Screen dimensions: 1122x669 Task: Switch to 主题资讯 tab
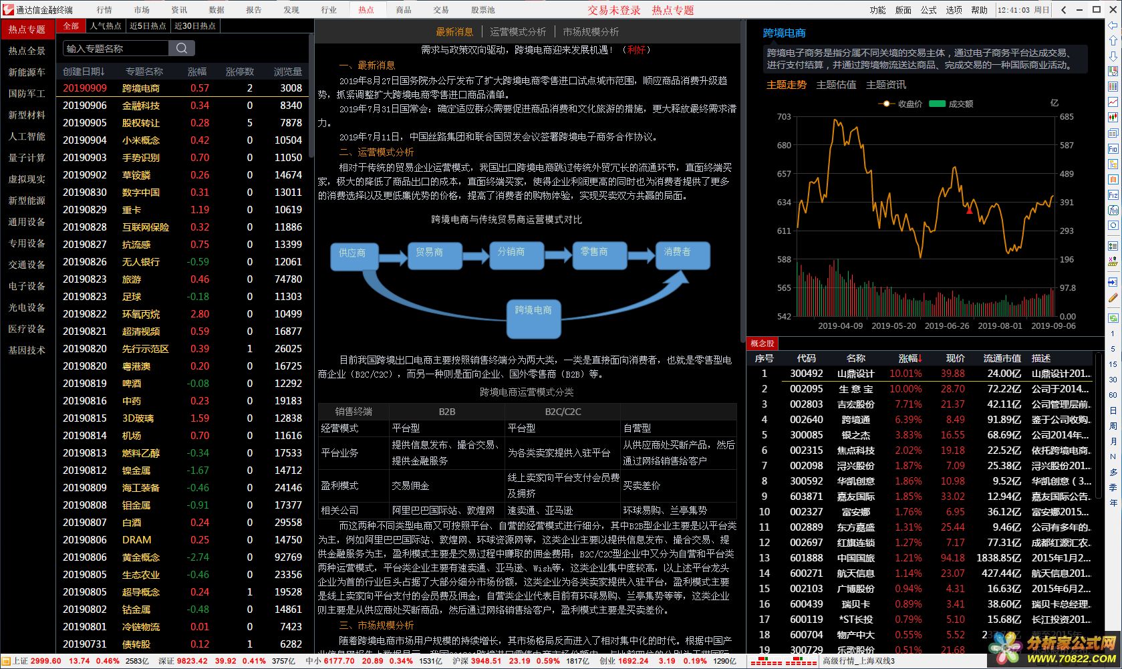pyautogui.click(x=886, y=85)
